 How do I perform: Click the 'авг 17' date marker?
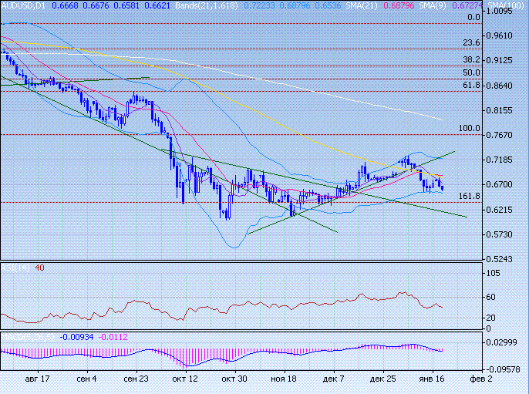pyautogui.click(x=37, y=379)
